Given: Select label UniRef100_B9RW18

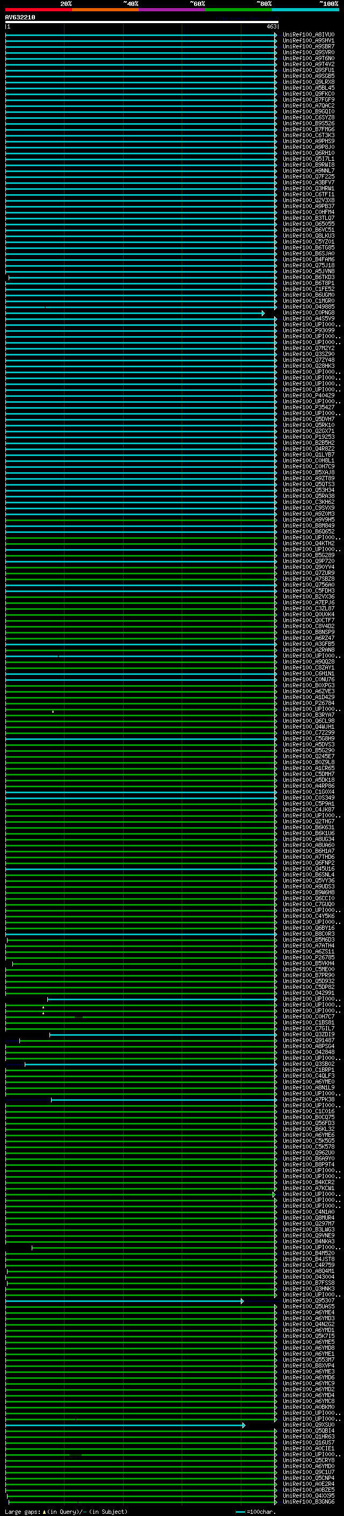Looking at the screenshot, I should pos(309,165).
